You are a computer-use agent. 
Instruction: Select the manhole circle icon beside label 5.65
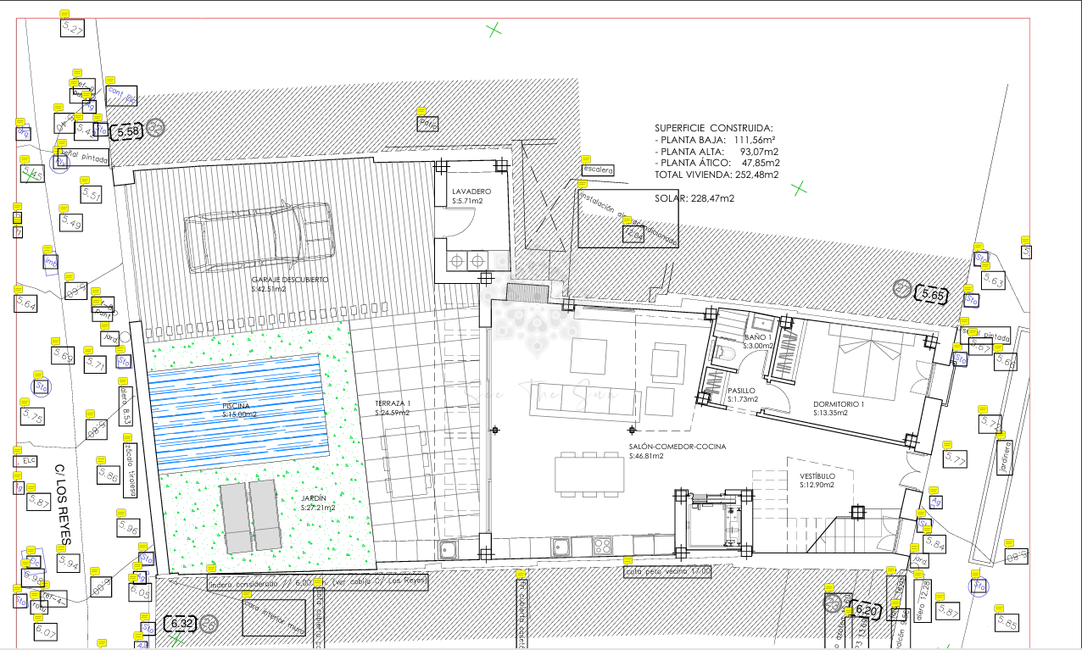coord(903,289)
